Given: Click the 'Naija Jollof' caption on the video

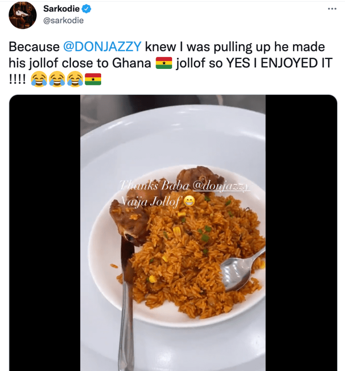Looking at the screenshot, I should pyautogui.click(x=150, y=202).
